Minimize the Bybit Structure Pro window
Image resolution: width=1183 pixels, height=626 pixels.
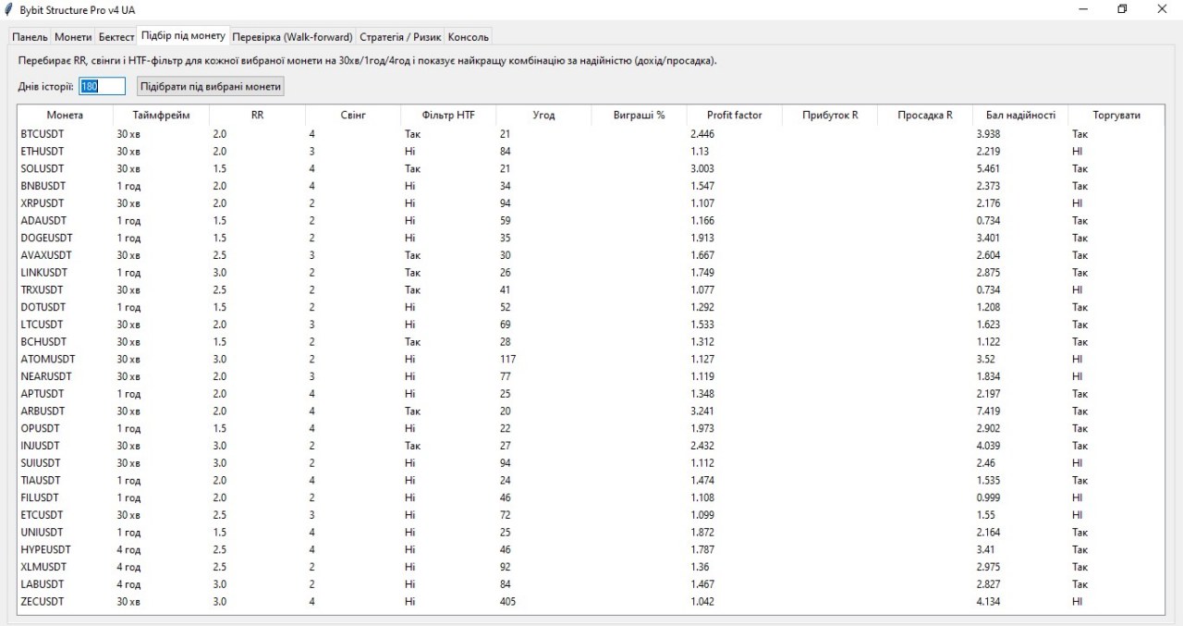point(1081,9)
